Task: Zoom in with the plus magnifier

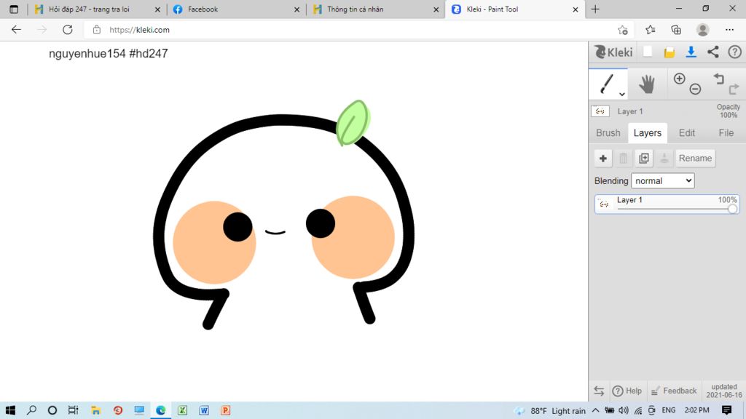Action: pos(680,79)
